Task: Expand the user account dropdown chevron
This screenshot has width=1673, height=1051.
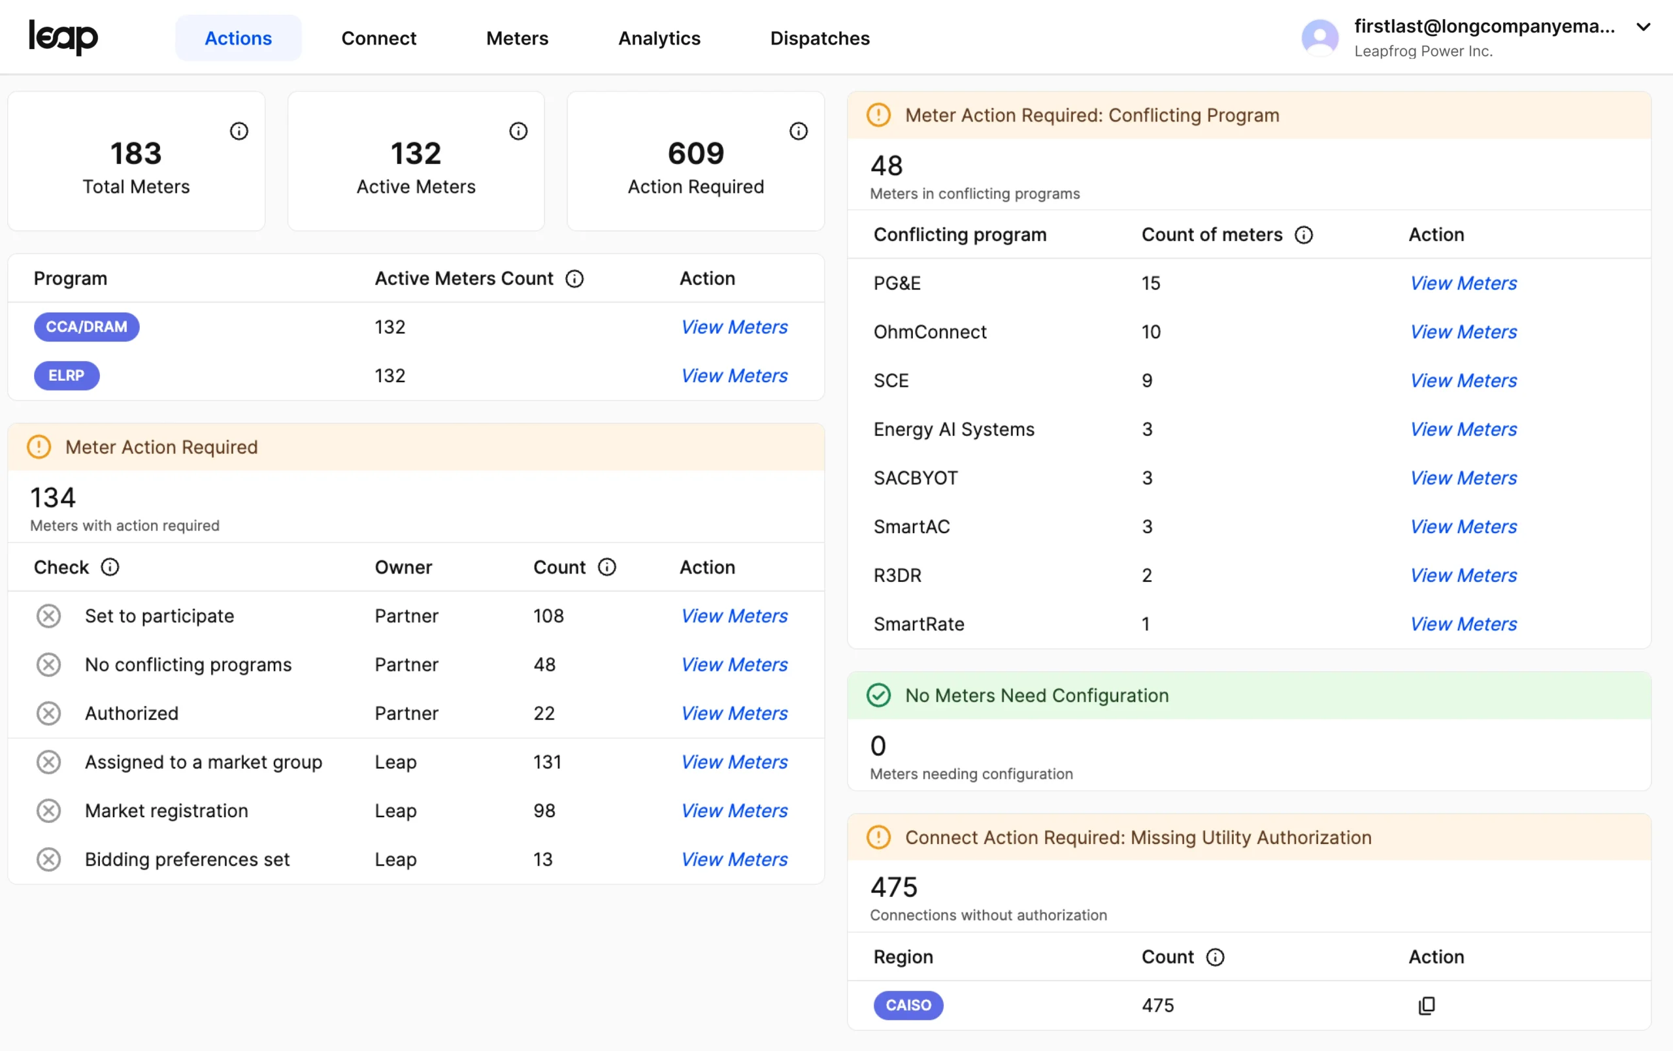Action: click(x=1643, y=27)
